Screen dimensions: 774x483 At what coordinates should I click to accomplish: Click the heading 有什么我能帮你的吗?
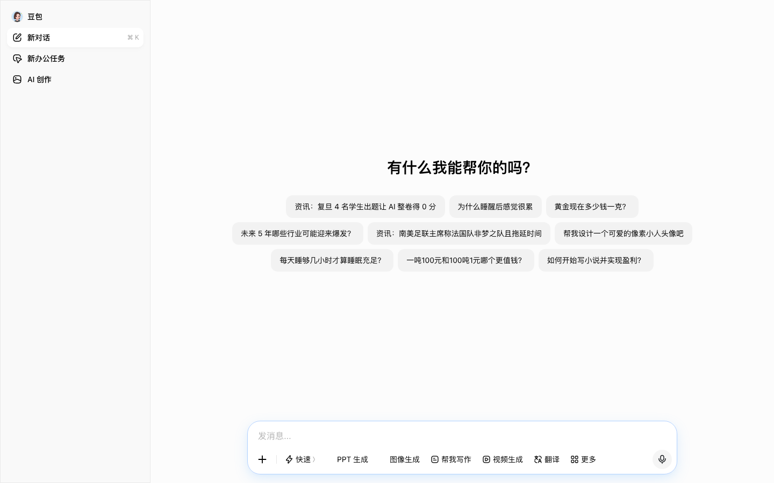(459, 167)
